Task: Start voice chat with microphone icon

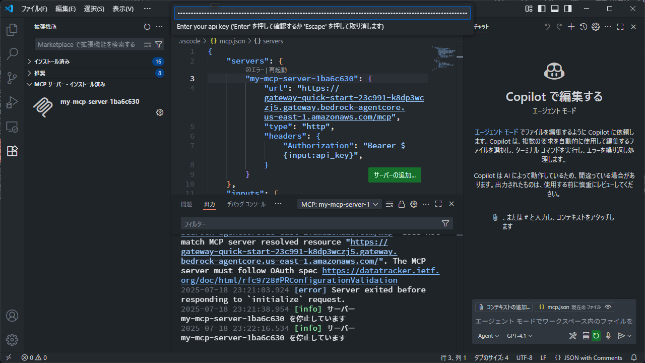Action: [x=608, y=336]
